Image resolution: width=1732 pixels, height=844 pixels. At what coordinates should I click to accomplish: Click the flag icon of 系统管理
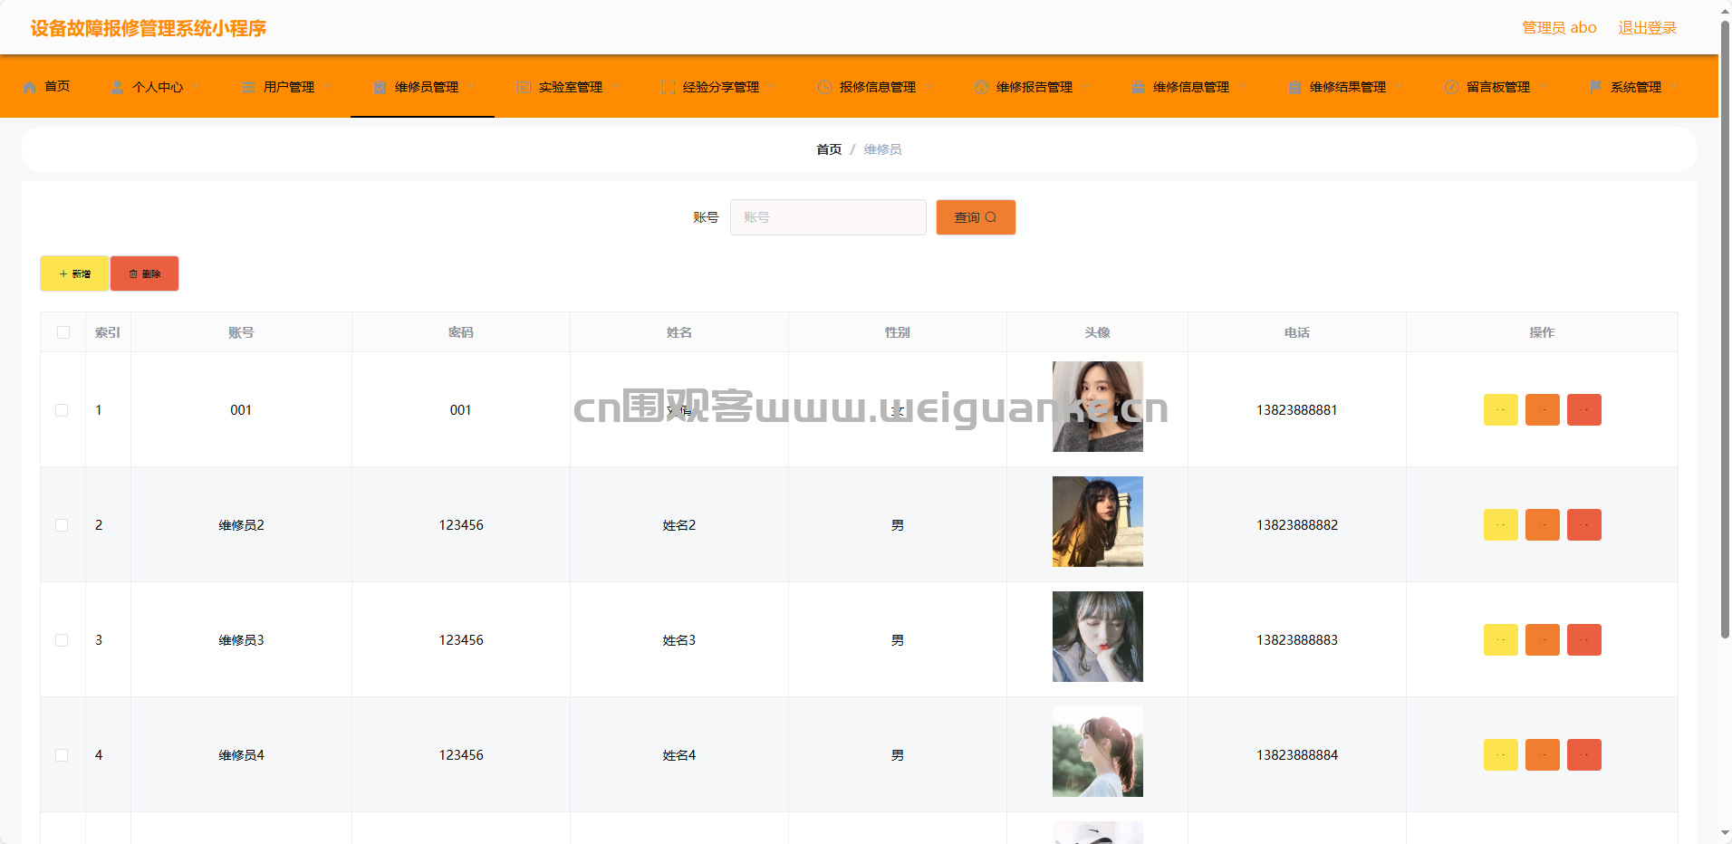1595,87
